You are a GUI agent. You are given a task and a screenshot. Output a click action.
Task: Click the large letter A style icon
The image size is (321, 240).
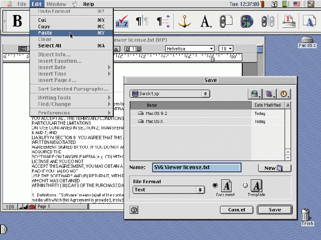206,21
